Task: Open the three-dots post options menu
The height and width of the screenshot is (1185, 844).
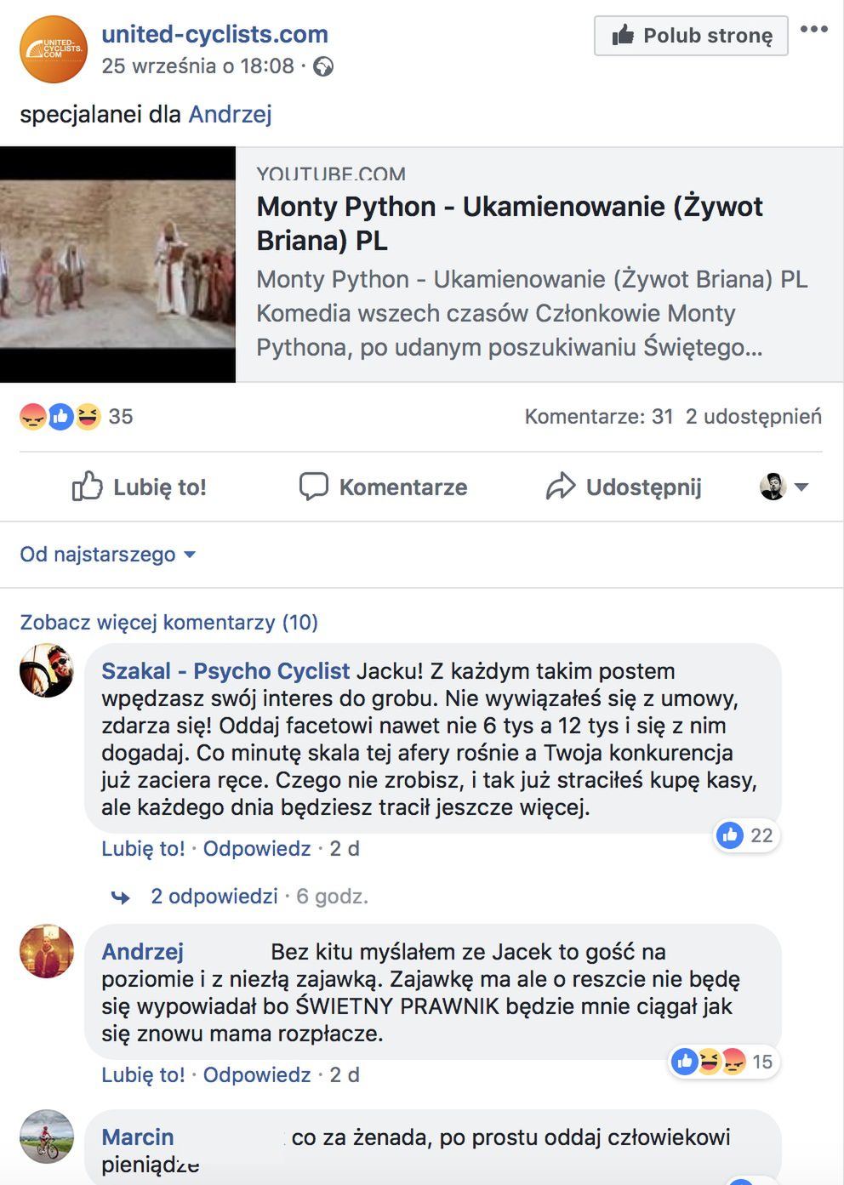Action: [x=813, y=30]
